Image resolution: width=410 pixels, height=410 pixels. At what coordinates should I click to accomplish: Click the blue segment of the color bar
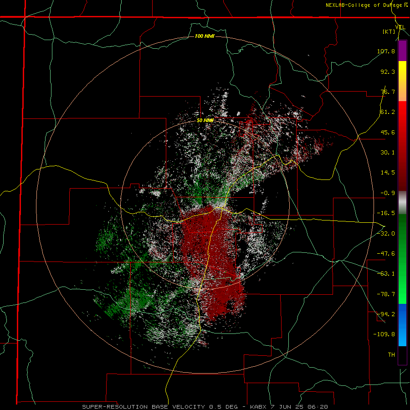(402, 325)
